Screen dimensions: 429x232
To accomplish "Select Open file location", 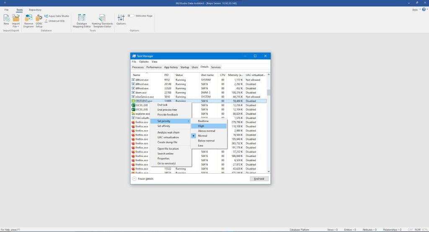I will pos(171,149).
